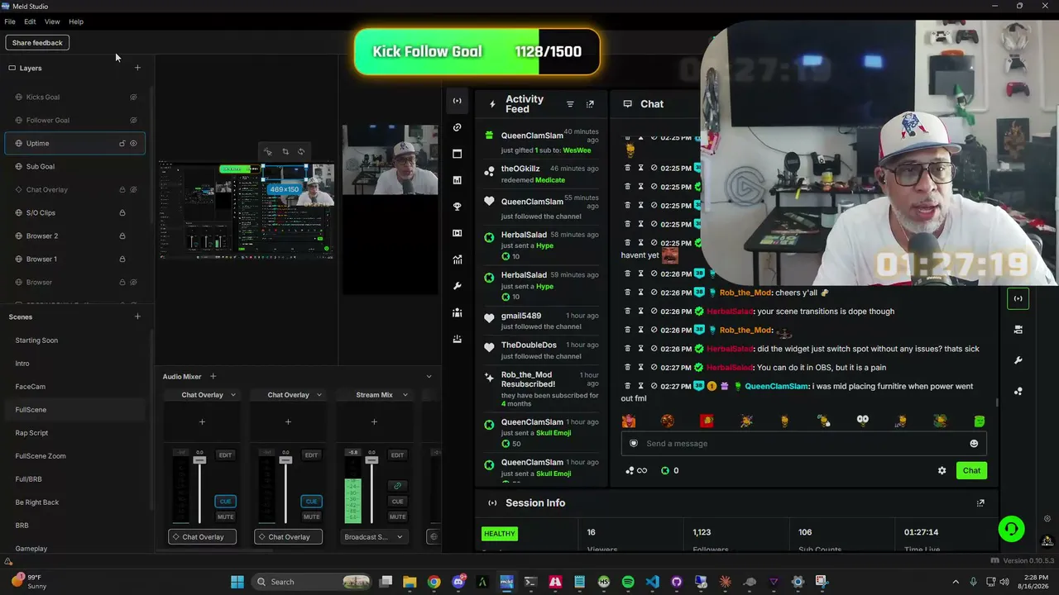1059x595 pixels.
Task: Open the camera icon in the right Kick sidebar
Action: (x=1018, y=330)
